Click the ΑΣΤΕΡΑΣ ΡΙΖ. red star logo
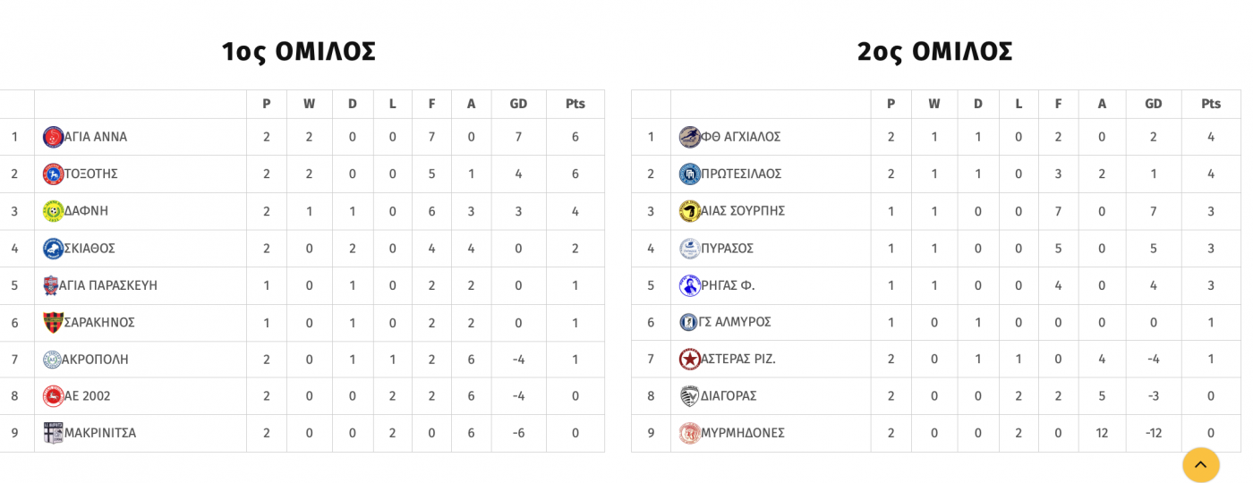The image size is (1253, 483). point(689,359)
